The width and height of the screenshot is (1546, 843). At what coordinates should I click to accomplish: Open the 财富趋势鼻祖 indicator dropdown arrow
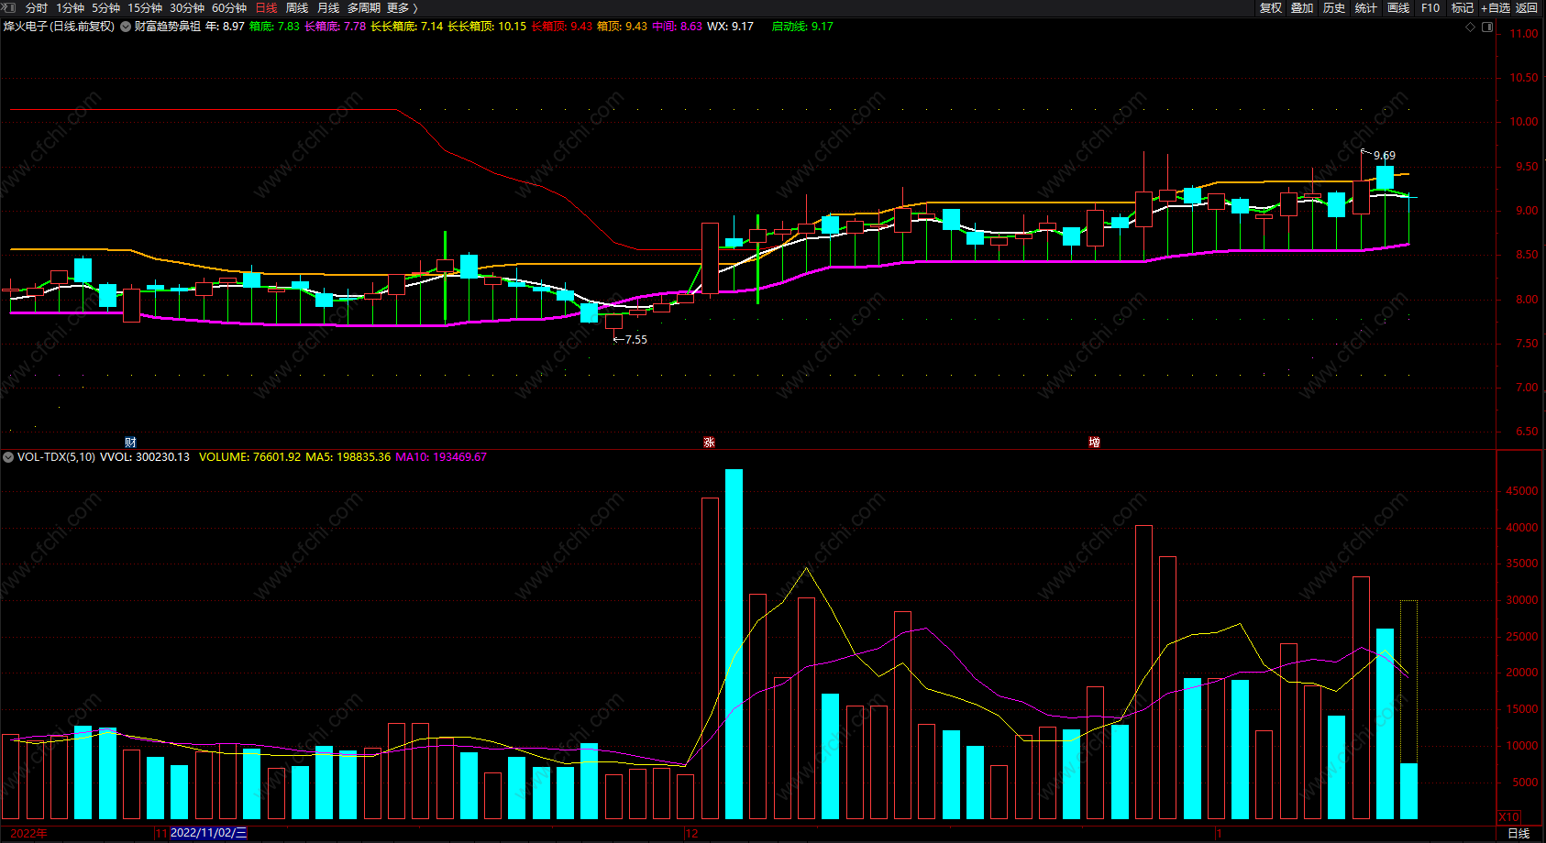126,27
